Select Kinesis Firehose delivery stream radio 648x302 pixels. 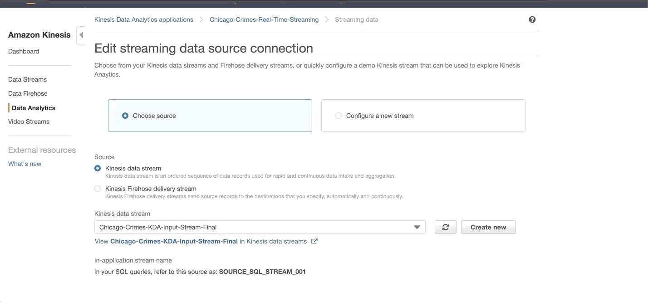(x=98, y=189)
